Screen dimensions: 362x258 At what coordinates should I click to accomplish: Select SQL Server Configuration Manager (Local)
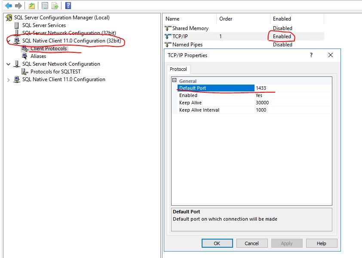pyautogui.click(x=61, y=18)
